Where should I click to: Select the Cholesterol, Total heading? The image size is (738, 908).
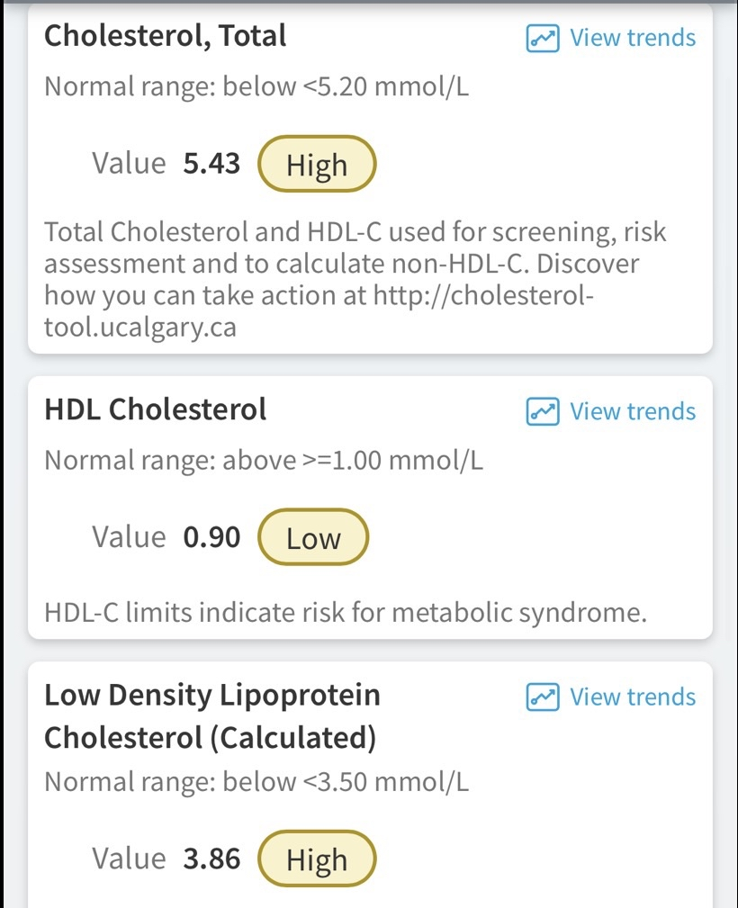pos(166,36)
